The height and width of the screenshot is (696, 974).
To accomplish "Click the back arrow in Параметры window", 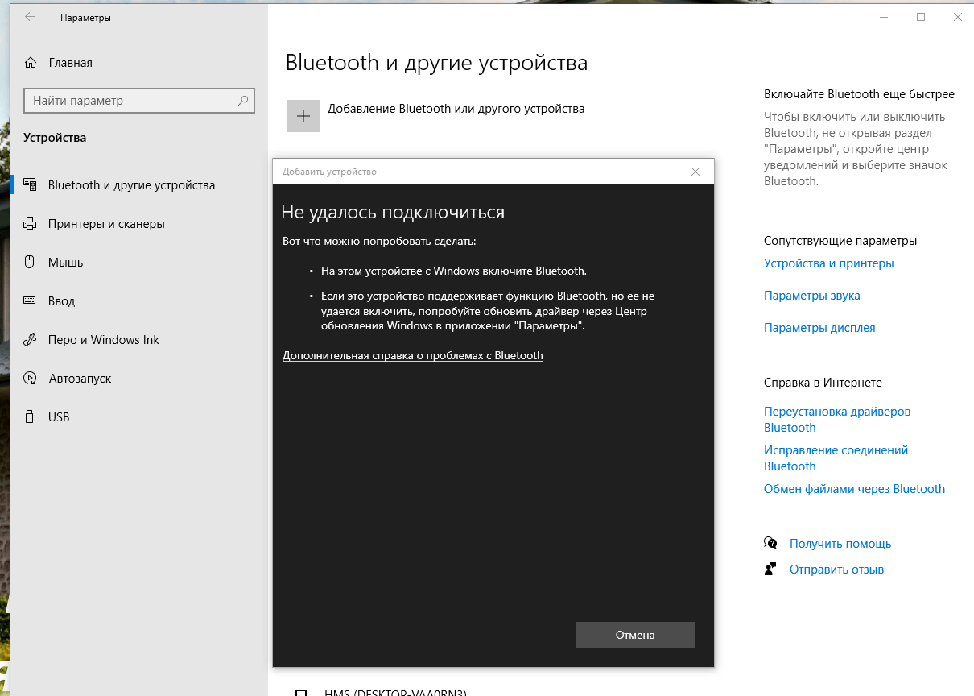I will 30,17.
